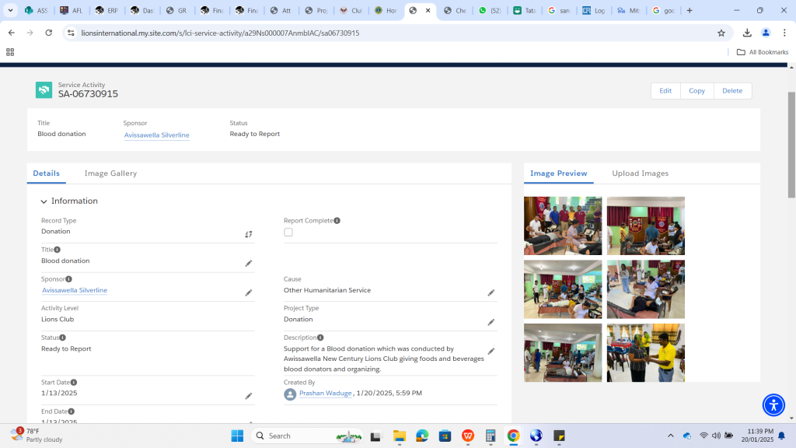This screenshot has height=448, width=796.
Task: Open the accessibility widget button
Action: 773,404
